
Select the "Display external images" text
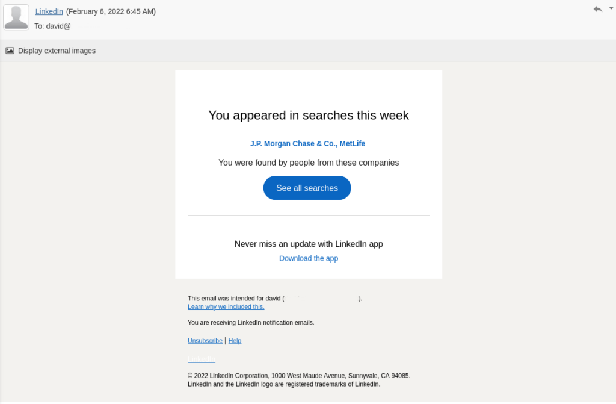click(x=57, y=51)
